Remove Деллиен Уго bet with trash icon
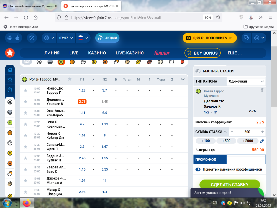The width and height of the screenshot is (277, 208). tap(262, 90)
